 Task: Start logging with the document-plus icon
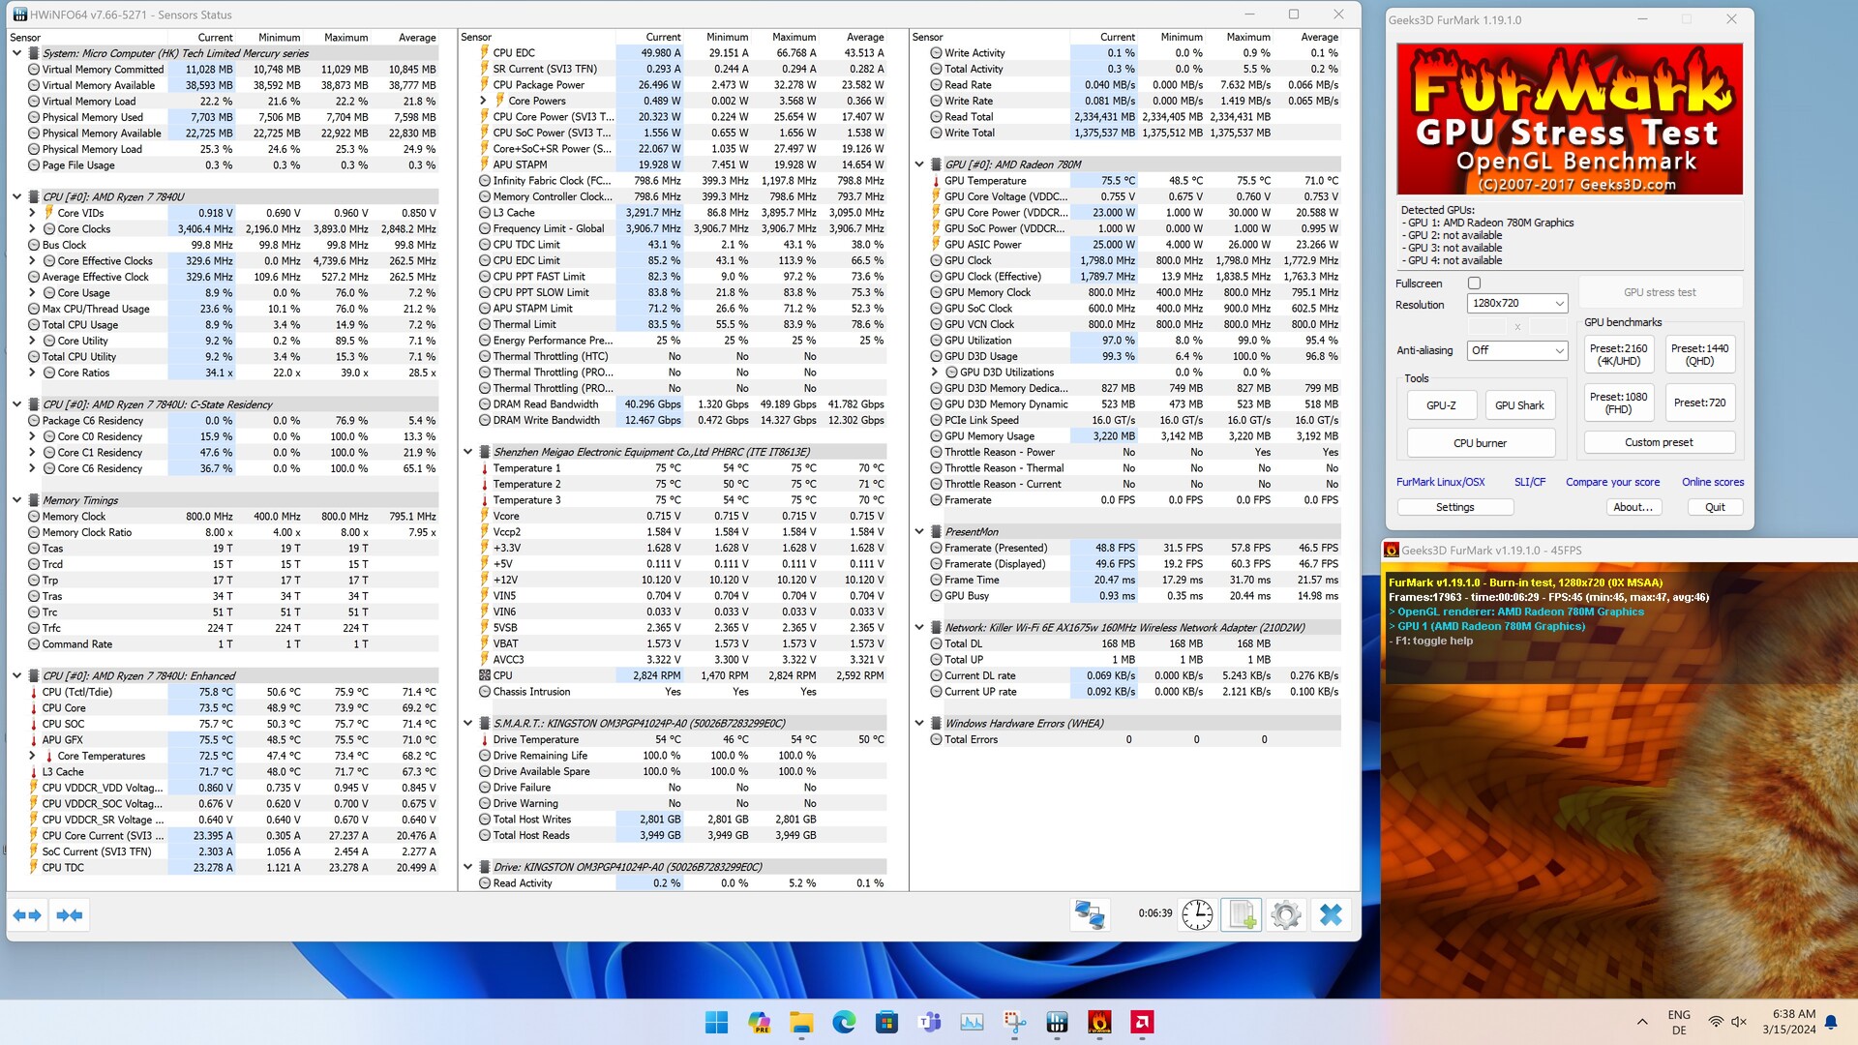1242,914
